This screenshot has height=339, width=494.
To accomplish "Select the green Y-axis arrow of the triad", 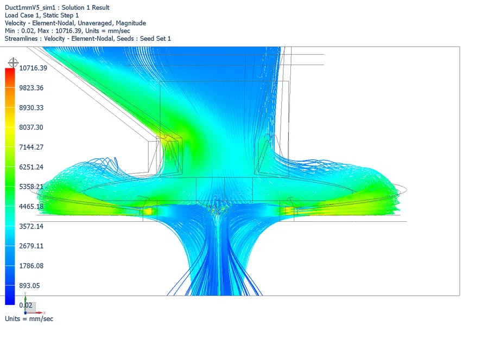I will click(x=26, y=298).
